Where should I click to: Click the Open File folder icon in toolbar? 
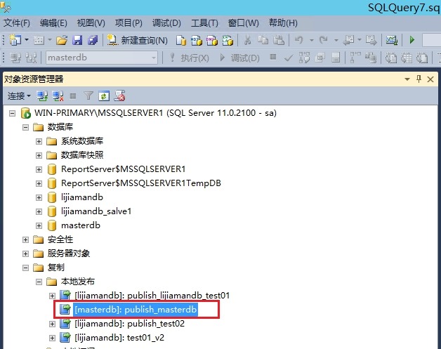62,40
